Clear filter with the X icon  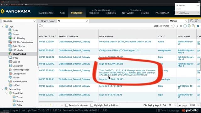(181, 26)
